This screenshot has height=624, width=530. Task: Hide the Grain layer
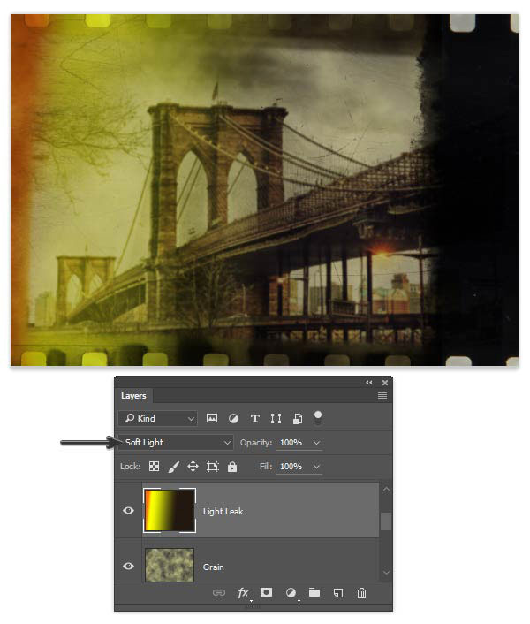[128, 567]
